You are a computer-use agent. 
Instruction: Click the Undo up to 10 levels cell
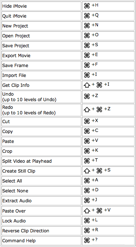pos(41,97)
